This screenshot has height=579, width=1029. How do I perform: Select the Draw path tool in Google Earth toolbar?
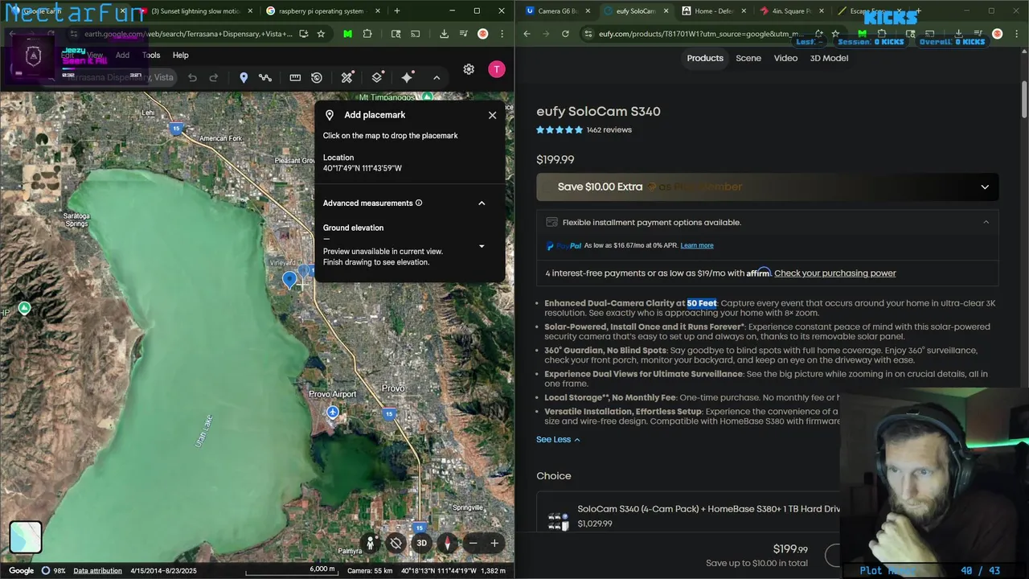tap(265, 77)
